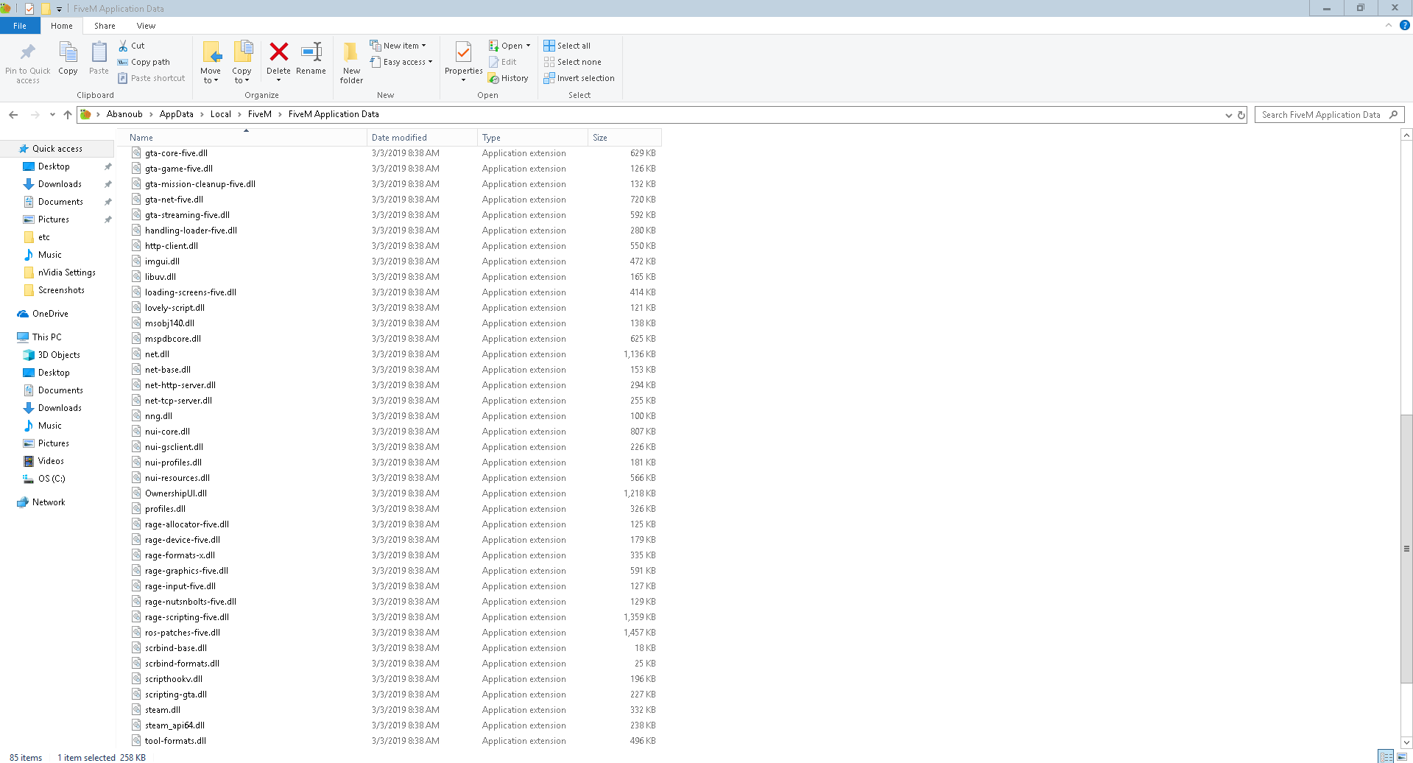Click Select all in ribbon
1413x763 pixels.
[x=567, y=46]
